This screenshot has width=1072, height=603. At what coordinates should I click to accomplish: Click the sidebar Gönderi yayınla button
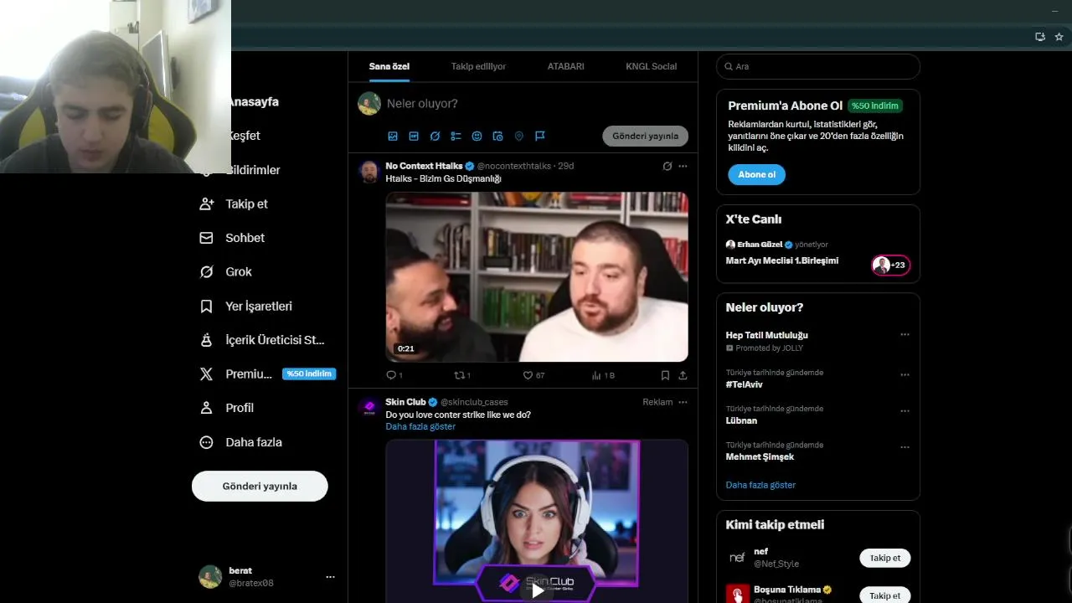pyautogui.click(x=260, y=486)
